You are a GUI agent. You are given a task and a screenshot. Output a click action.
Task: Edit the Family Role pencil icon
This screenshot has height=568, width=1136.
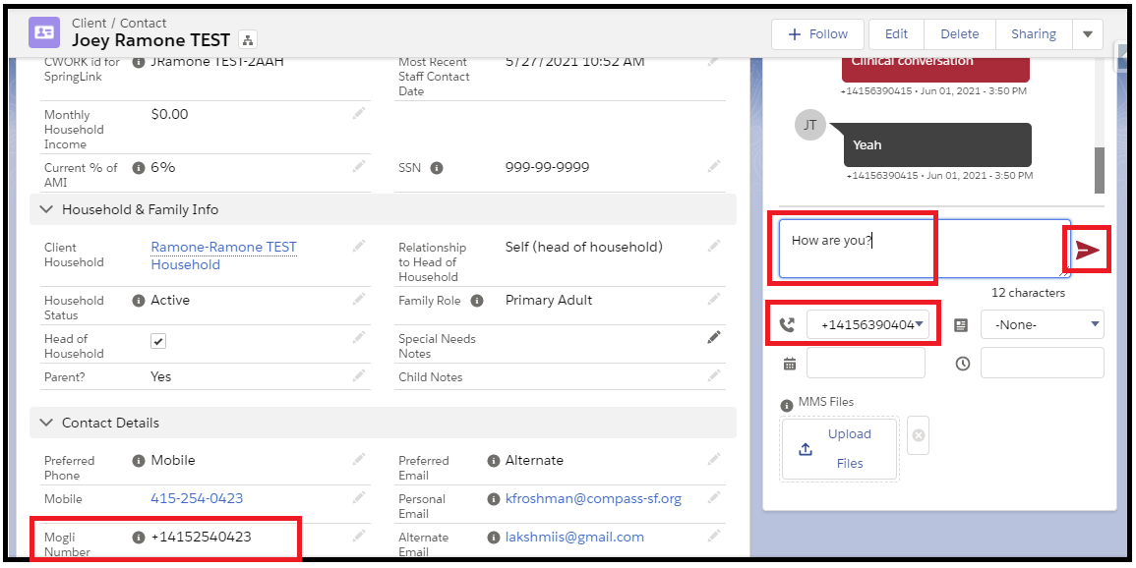tap(714, 299)
